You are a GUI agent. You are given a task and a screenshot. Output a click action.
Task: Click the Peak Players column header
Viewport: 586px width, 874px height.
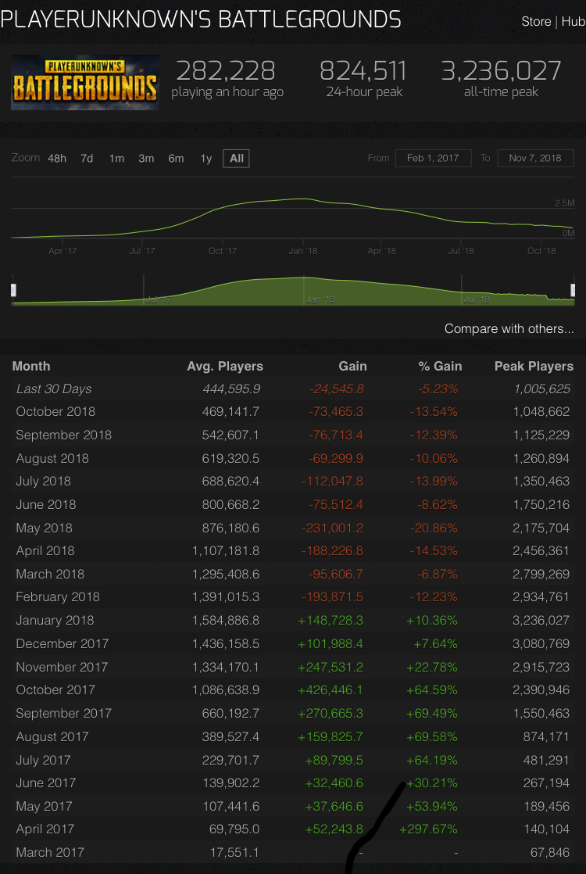point(534,366)
